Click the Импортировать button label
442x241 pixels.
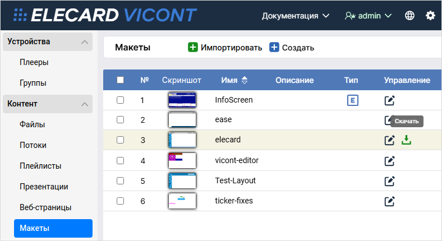coord(232,48)
